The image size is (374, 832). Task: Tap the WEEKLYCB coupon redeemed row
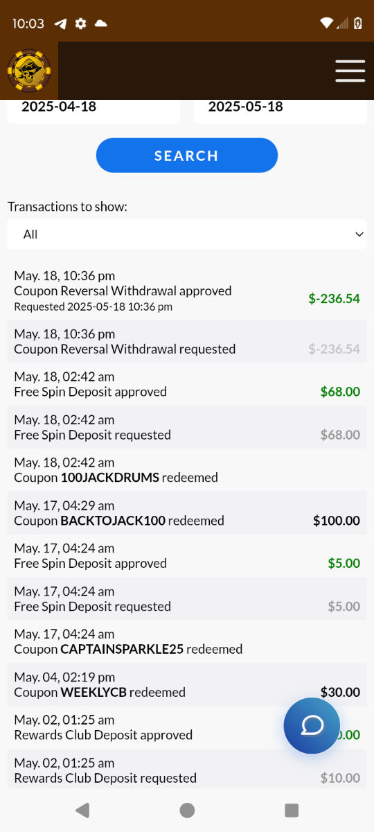[187, 684]
